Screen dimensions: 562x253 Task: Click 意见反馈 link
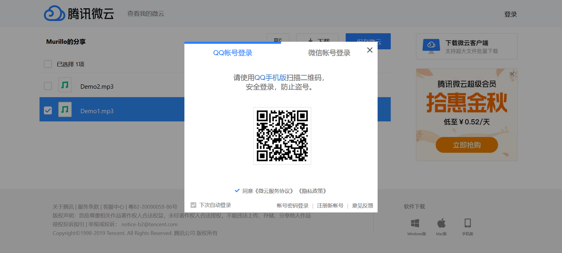click(363, 205)
